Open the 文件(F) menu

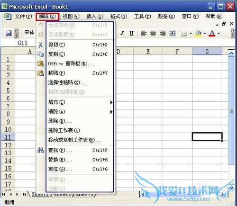pyautogui.click(x=23, y=16)
